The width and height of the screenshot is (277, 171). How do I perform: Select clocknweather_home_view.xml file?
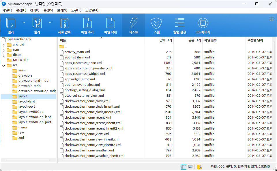tap(87, 134)
